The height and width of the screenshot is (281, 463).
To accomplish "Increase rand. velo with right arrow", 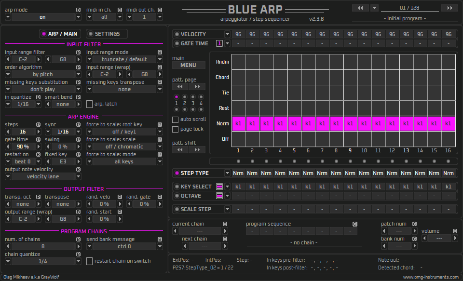I will tap(120, 204).
